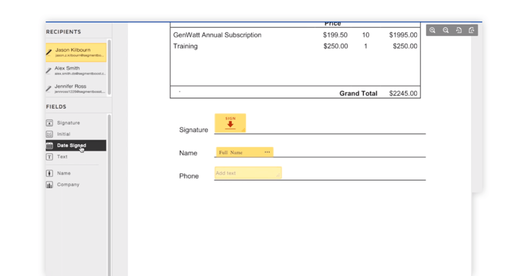
Task: Select recipient Alex Smith
Action: [76, 71]
